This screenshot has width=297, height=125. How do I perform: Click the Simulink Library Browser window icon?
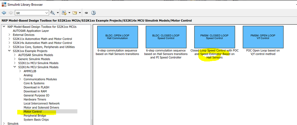point(4,4)
